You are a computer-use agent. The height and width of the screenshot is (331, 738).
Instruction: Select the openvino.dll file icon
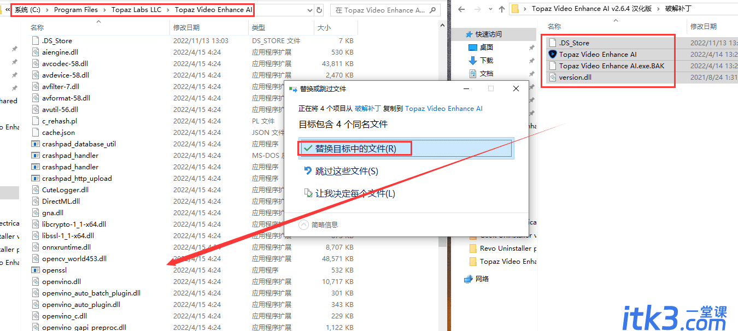[x=36, y=281]
